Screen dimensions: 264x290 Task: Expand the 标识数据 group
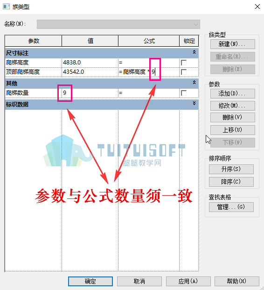[194, 103]
